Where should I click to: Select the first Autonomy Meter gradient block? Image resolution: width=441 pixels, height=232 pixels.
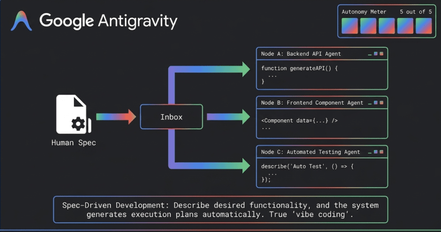[x=350, y=26]
